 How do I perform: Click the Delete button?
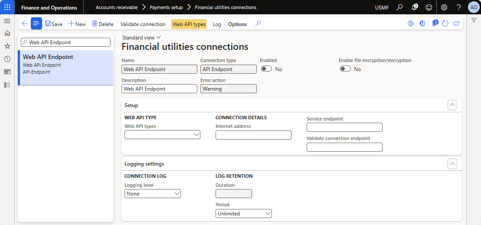(103, 24)
